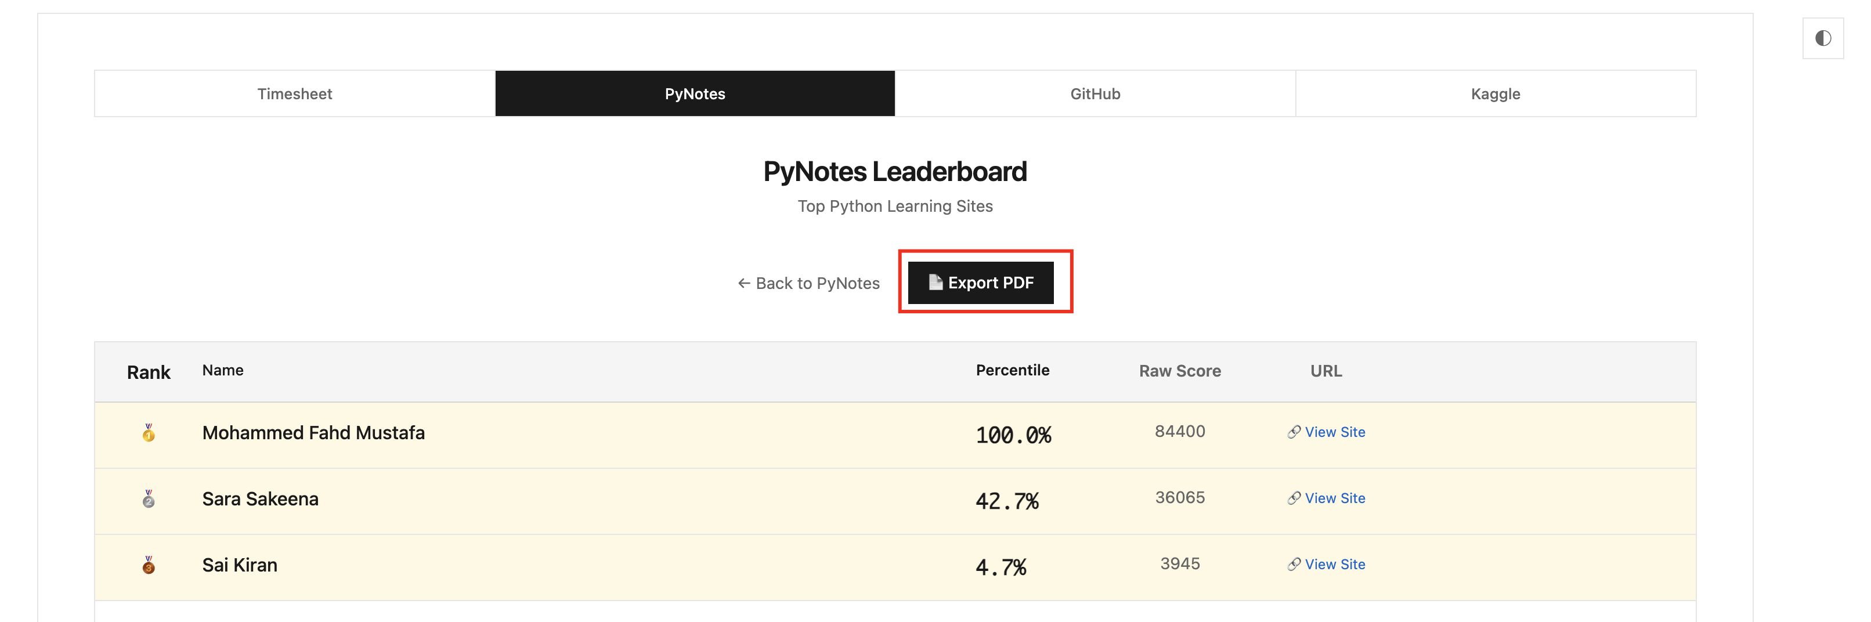Follow the Back to PyNotes link
This screenshot has width=1871, height=622.
[x=817, y=283]
